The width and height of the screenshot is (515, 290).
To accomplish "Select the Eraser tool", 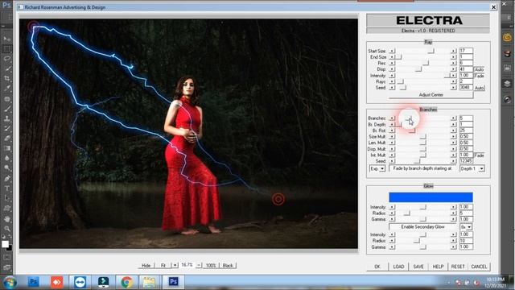I will [7, 138].
